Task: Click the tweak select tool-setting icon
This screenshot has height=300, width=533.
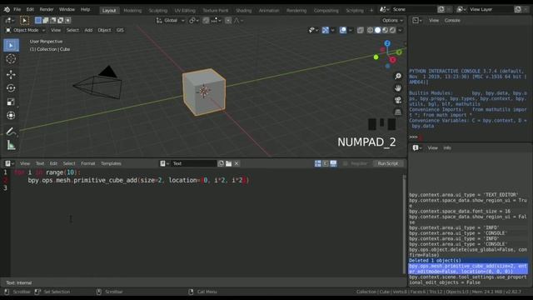Action: [x=24, y=20]
